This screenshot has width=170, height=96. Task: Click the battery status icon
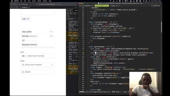pyautogui.click(x=140, y=1)
